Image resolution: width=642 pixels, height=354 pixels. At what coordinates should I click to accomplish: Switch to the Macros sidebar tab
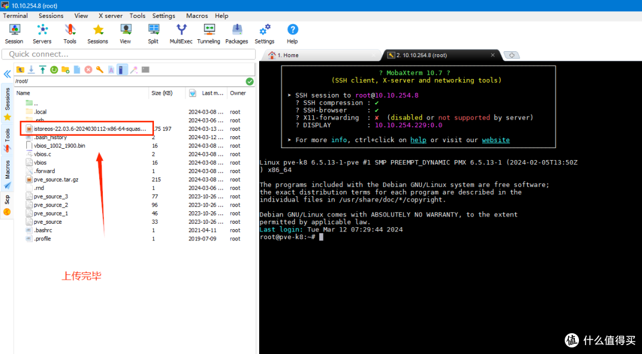7,173
